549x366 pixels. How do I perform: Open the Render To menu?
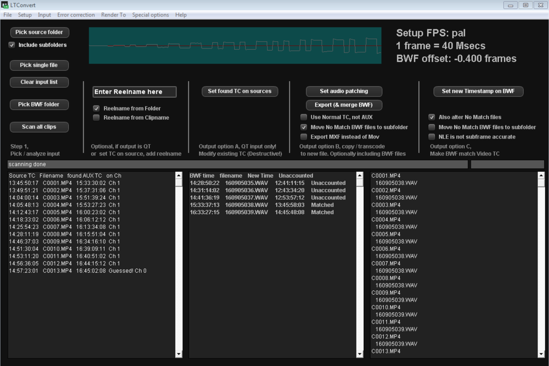[113, 15]
